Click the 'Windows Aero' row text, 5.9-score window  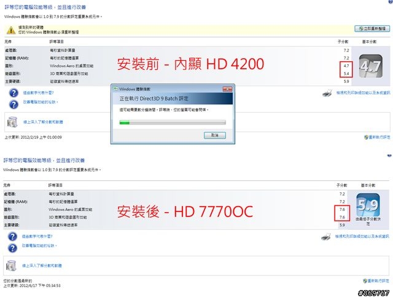pyautogui.click(x=71, y=210)
